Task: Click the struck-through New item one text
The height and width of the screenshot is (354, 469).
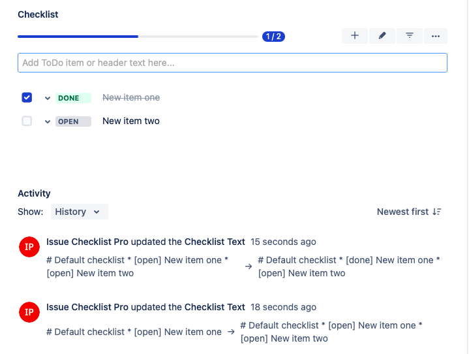Action: 131,97
